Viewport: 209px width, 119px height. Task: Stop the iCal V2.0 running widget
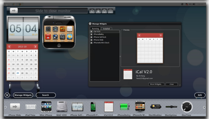(91, 32)
